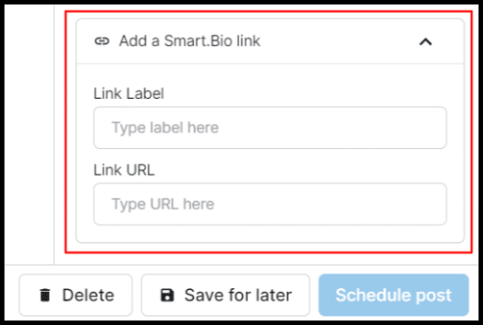The height and width of the screenshot is (325, 483).
Task: Collapse the Smart.Bio link section chevron
Action: [x=426, y=41]
